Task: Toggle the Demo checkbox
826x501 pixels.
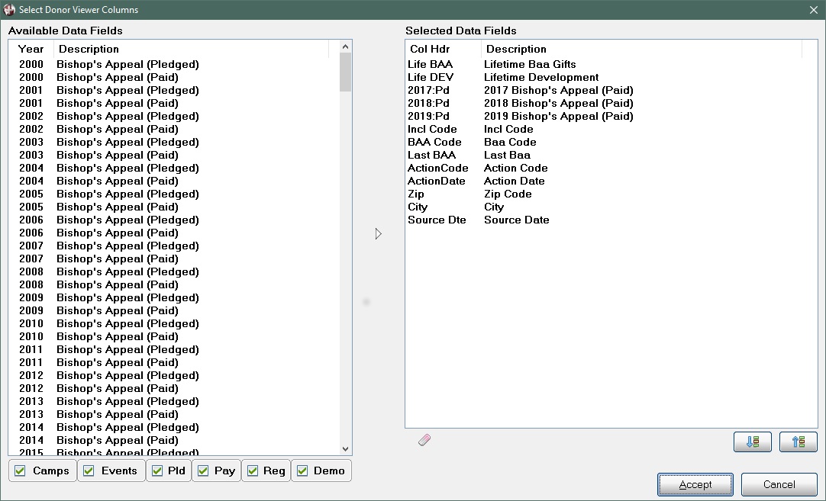Action: pos(302,470)
